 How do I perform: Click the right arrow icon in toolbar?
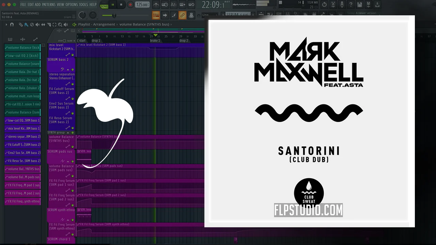165,15
